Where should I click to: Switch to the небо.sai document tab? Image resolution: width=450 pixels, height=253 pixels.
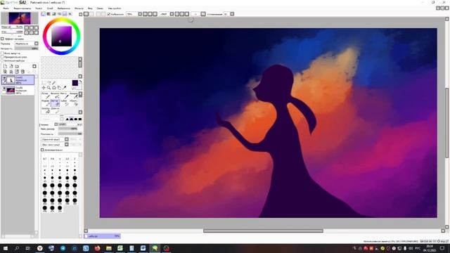(103, 236)
